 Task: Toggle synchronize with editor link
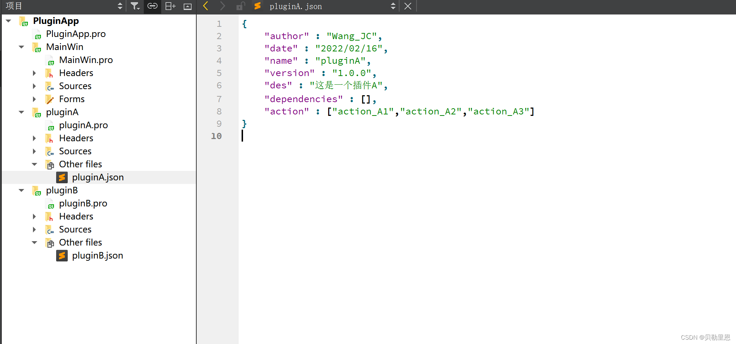click(x=152, y=6)
